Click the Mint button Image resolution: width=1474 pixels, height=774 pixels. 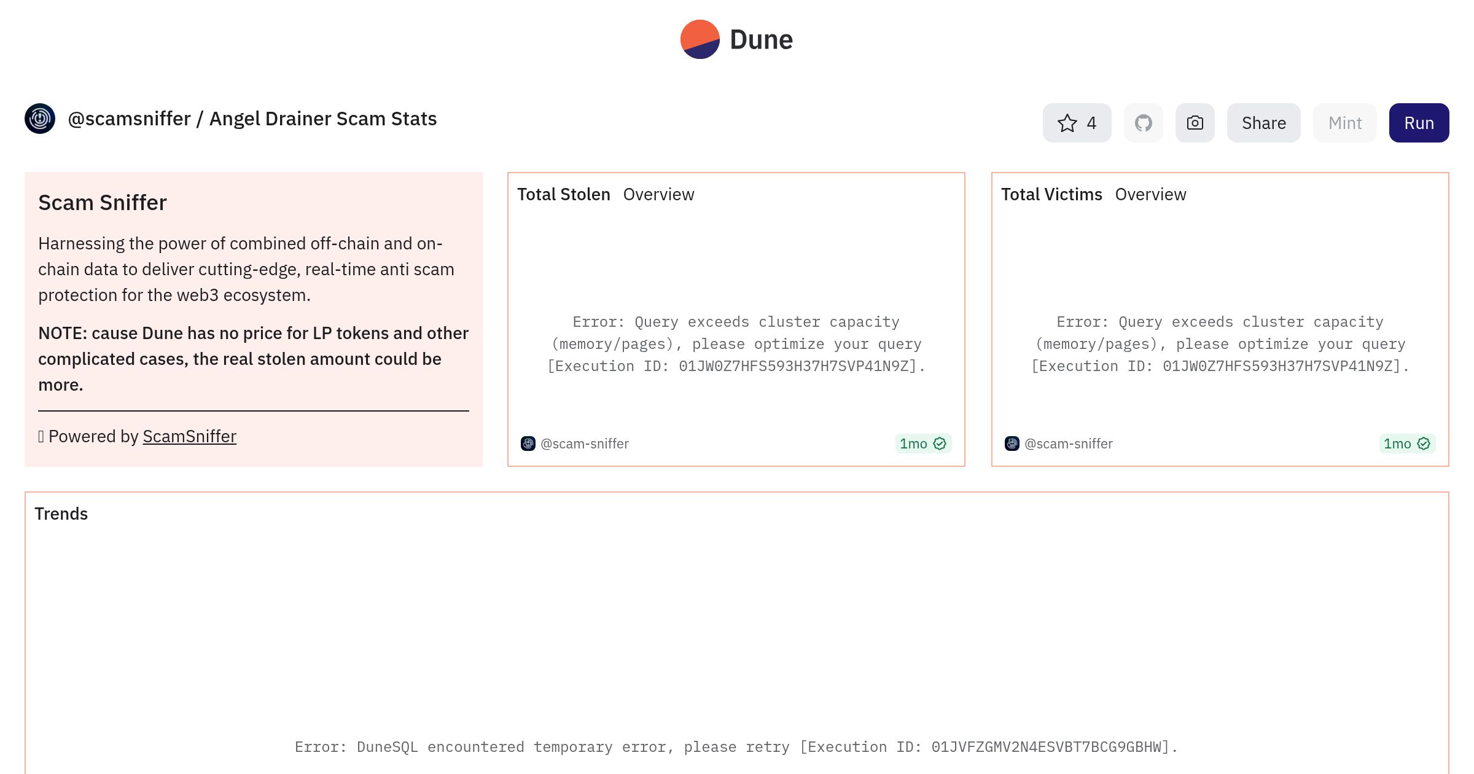point(1344,123)
